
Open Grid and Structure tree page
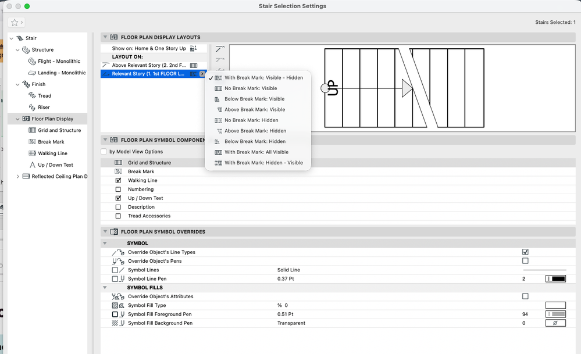tap(59, 130)
